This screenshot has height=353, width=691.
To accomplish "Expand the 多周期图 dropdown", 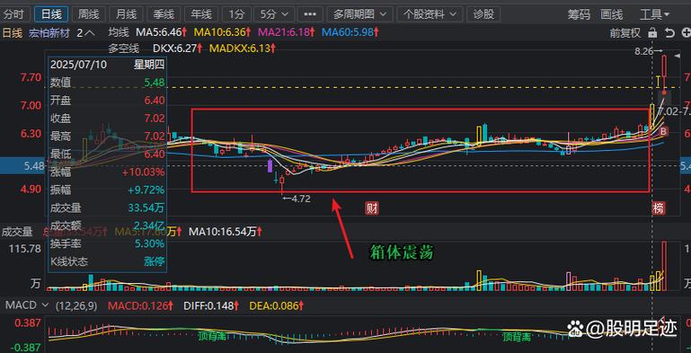I will [359, 14].
